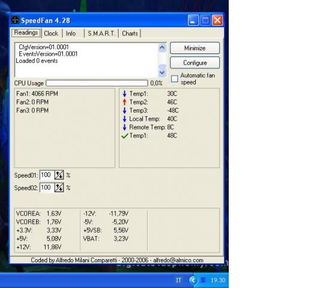335x288 pixels.
Task: Click the Speed01 value field
Action: [47, 175]
